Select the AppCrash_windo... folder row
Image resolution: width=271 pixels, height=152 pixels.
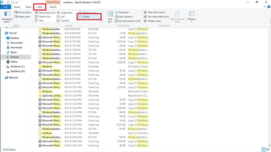click(94, 95)
